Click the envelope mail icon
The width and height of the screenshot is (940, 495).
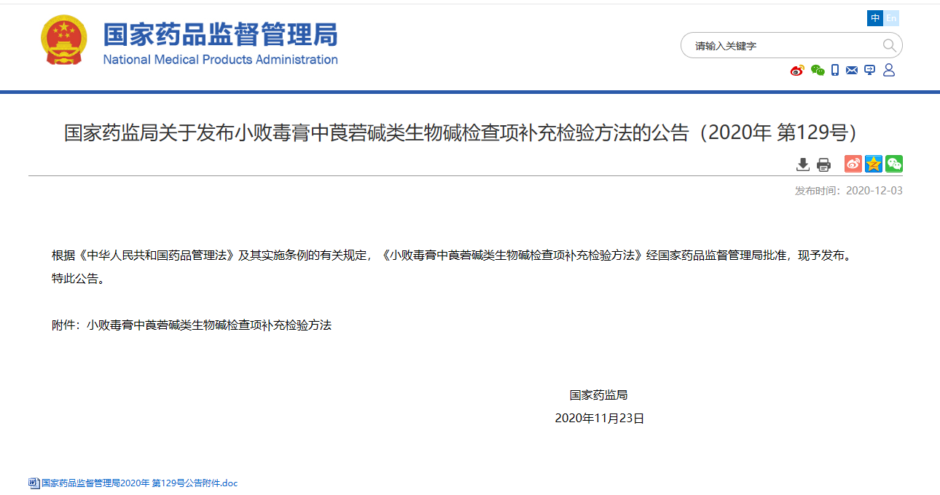[x=852, y=71]
